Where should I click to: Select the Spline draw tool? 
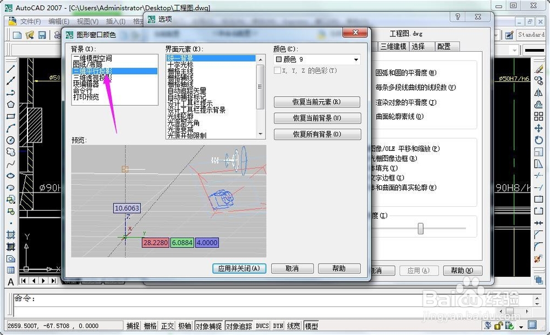click(10, 164)
